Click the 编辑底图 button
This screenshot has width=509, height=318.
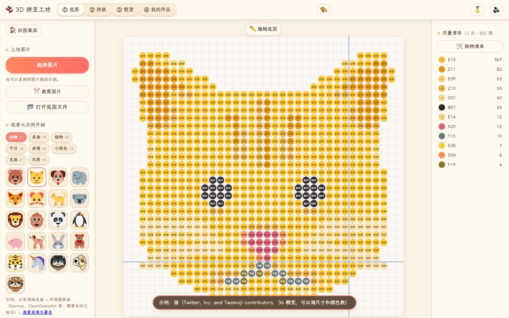263,29
